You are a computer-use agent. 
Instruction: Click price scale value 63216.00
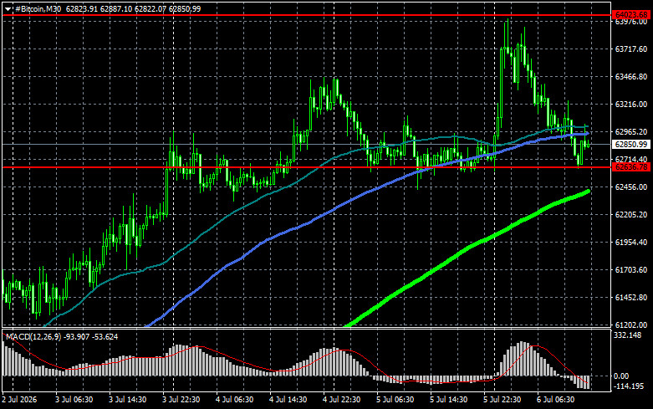click(631, 104)
